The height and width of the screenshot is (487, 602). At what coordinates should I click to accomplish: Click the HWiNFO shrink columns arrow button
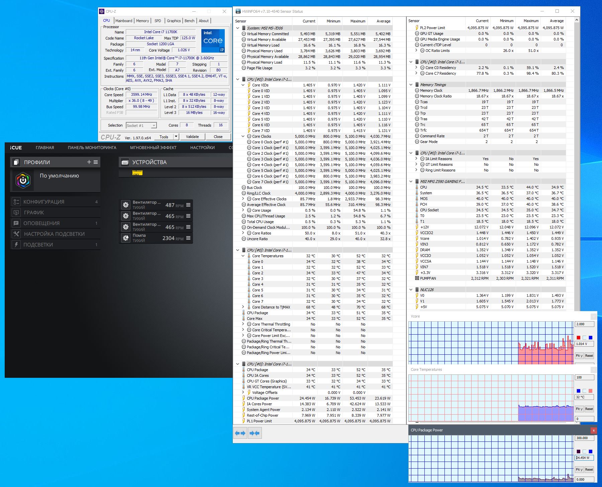pos(255,433)
